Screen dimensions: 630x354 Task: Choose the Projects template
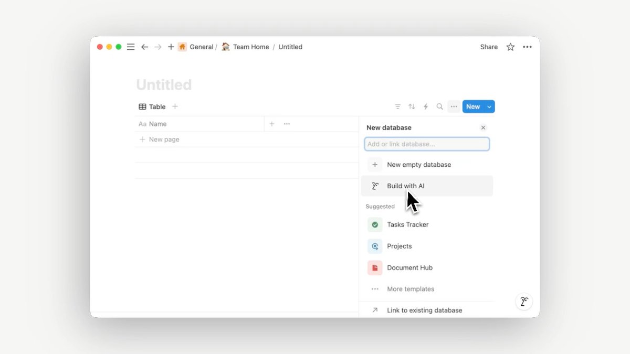tap(427, 246)
